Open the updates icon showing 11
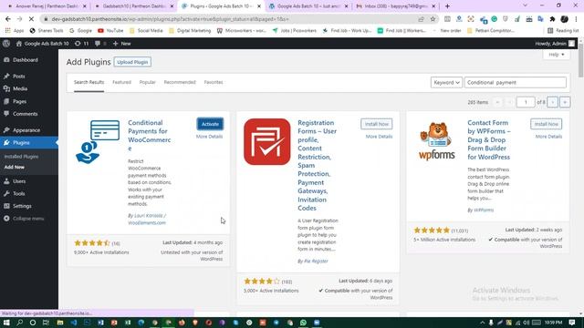This screenshot has height=328, width=584. tap(81, 44)
